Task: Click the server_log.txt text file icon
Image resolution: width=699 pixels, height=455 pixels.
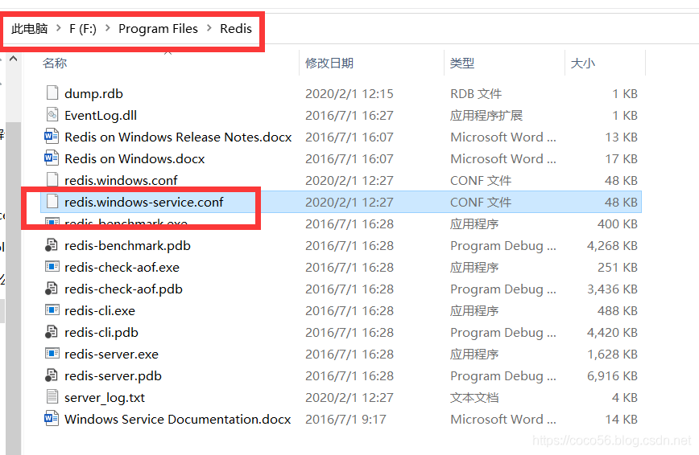Action: (52, 396)
